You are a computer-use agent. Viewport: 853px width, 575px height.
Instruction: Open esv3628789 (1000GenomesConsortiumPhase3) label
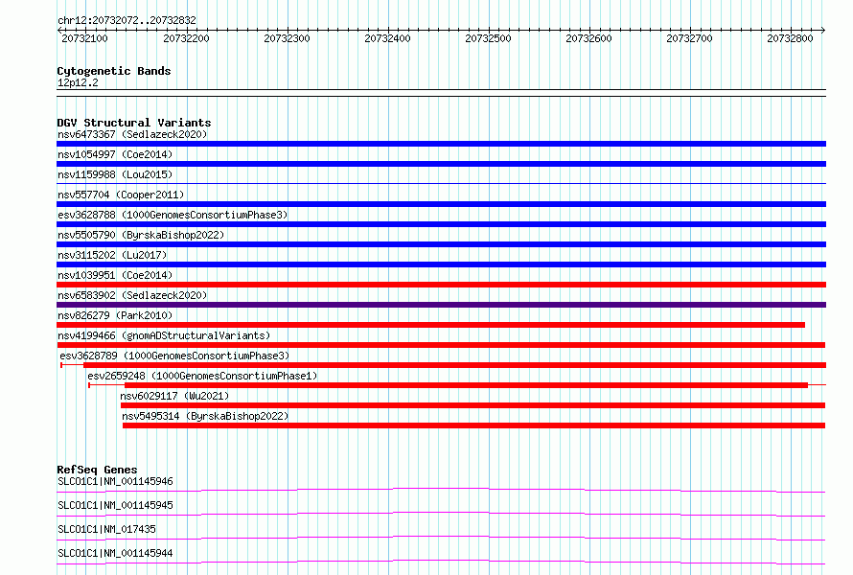(174, 356)
